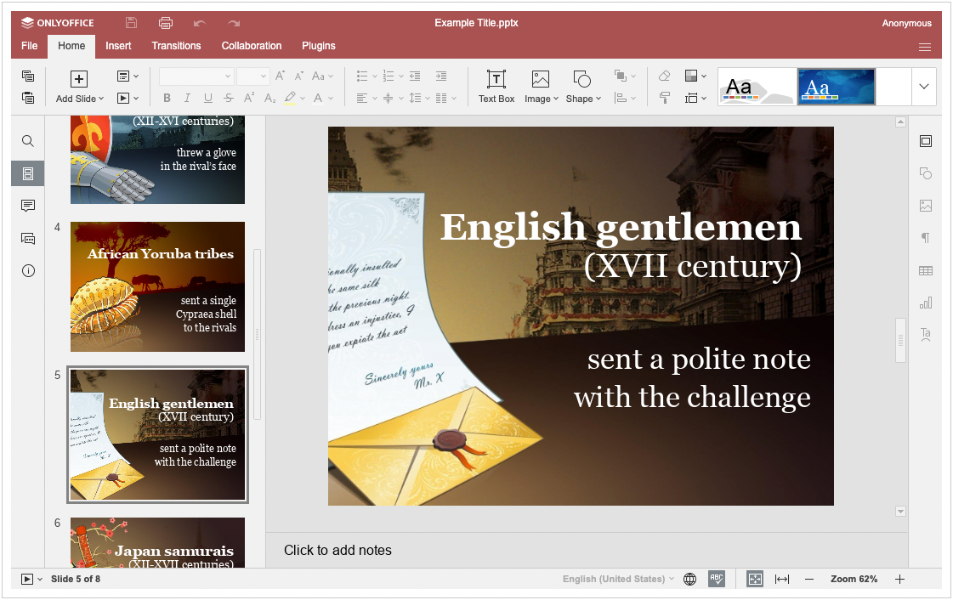The height and width of the screenshot is (600, 953).
Task: Open the About info icon in left sidebar
Action: (28, 271)
